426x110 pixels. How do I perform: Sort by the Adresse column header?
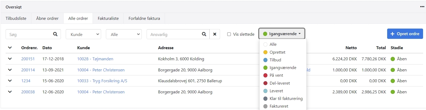166,48
